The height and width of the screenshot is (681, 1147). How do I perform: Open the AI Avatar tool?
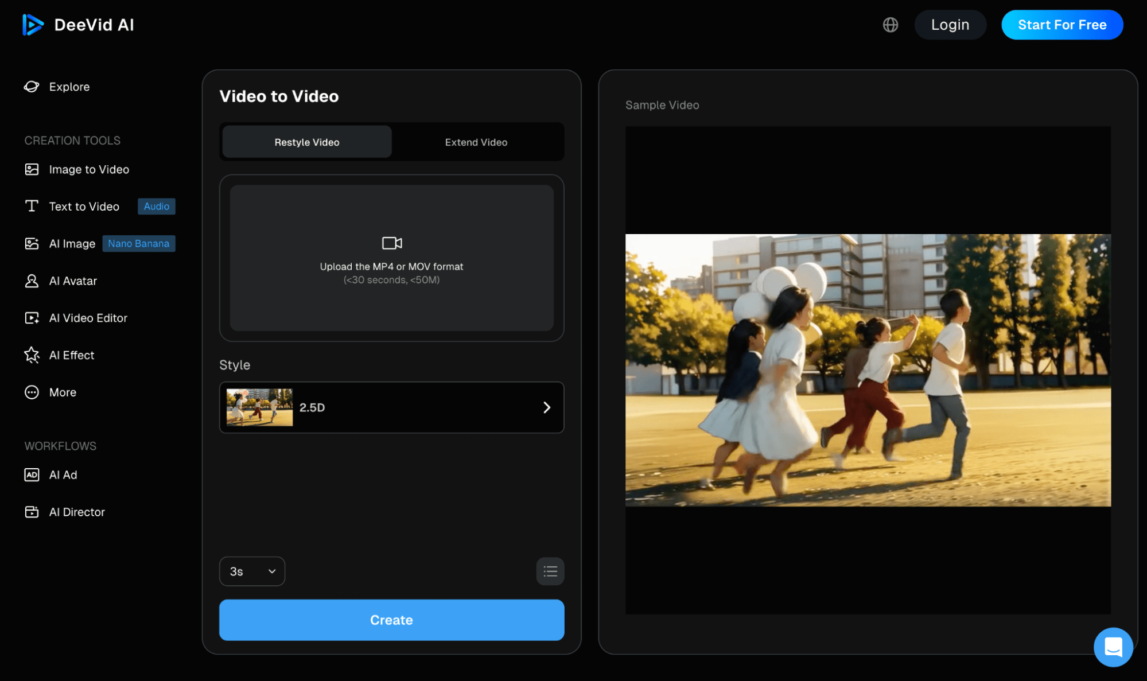tap(73, 281)
